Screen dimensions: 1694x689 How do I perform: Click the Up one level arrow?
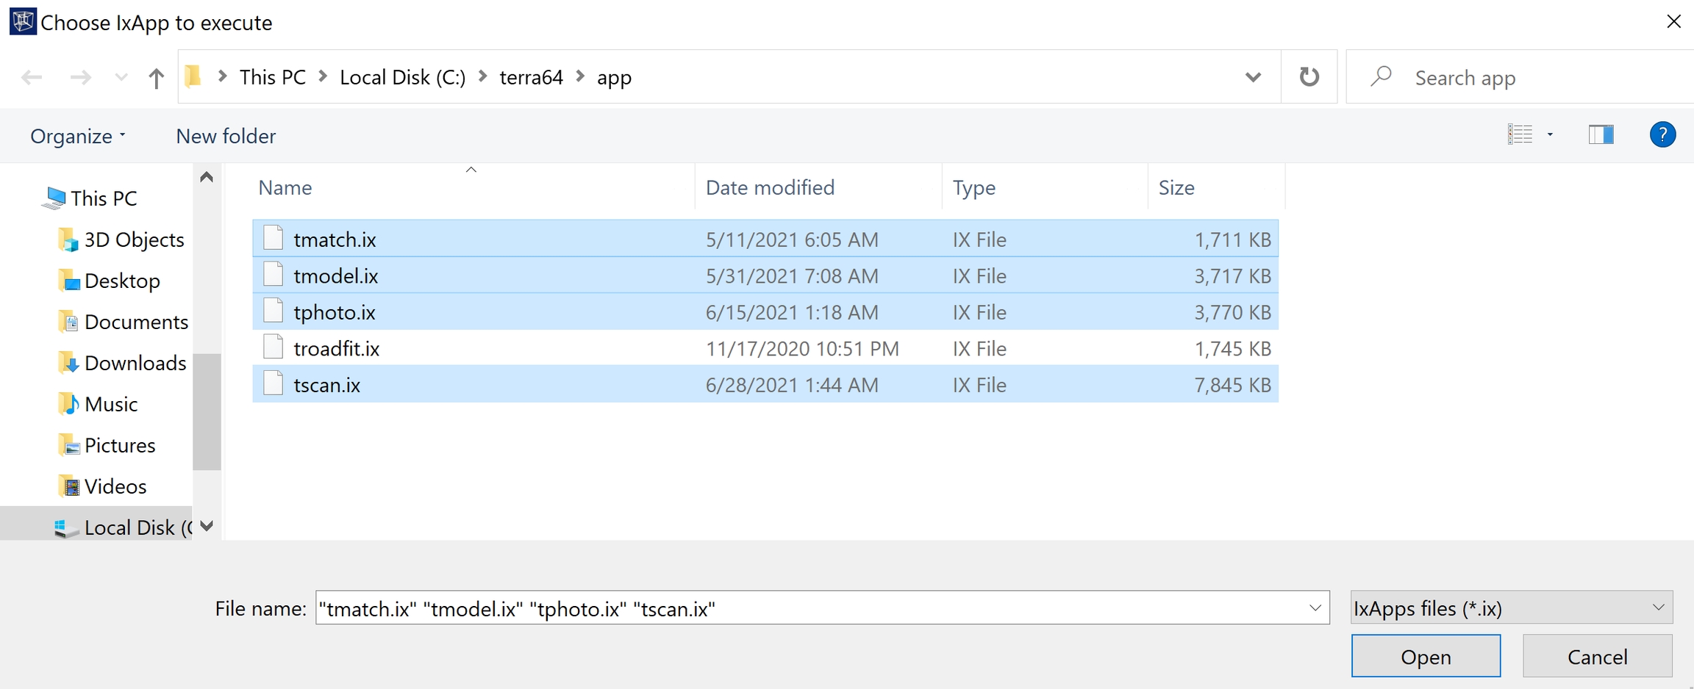[x=156, y=78]
